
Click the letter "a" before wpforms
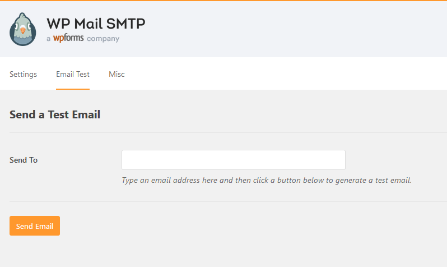click(49, 39)
